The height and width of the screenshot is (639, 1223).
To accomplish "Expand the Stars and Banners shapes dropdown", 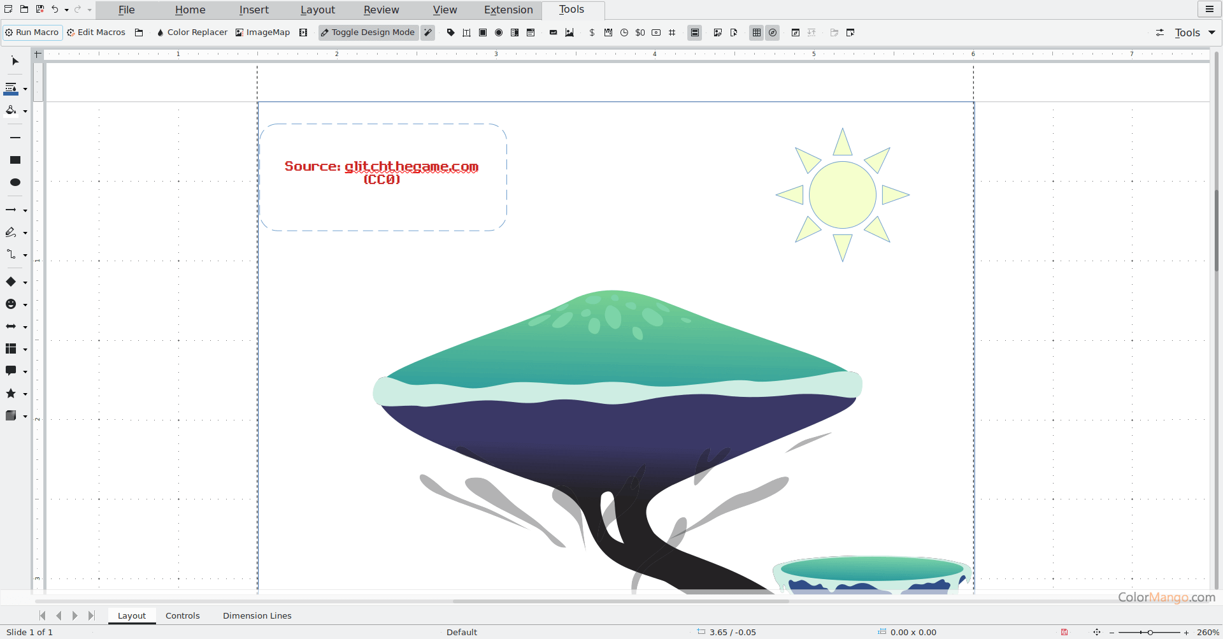I will (x=25, y=394).
